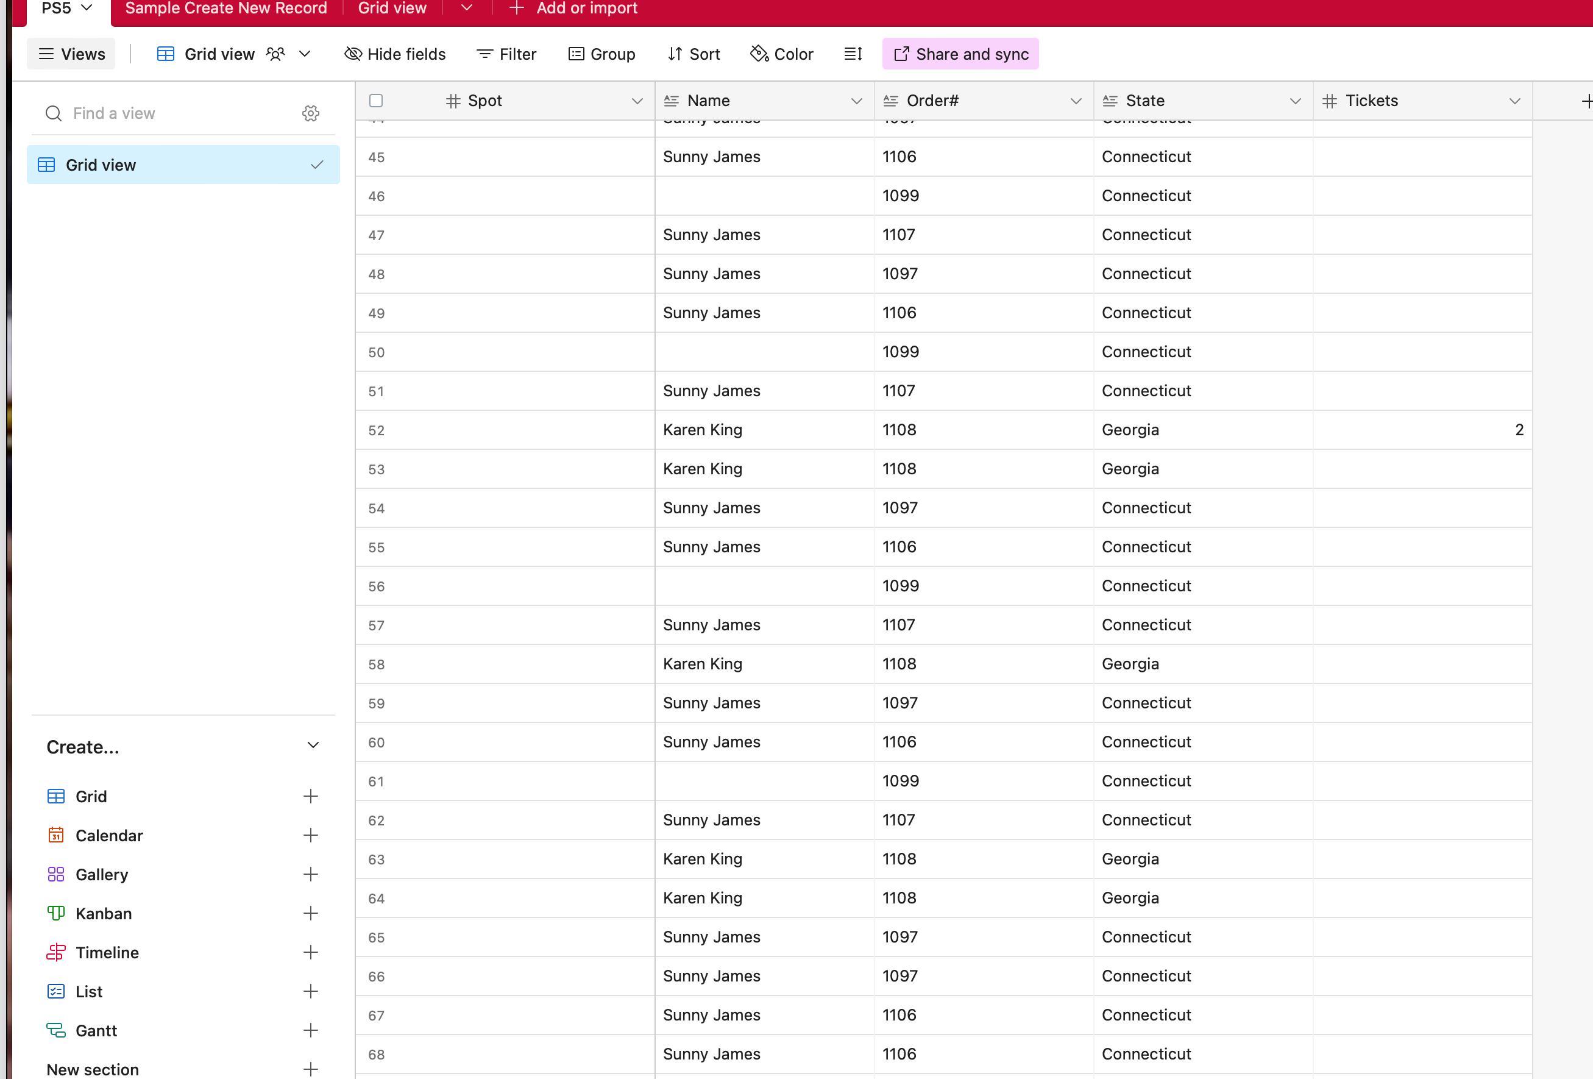Select row number 45
The image size is (1593, 1079).
(x=377, y=158)
